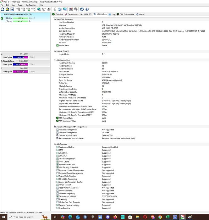This screenshot has width=209, height=220.
Task: Select disk ST500DM002-1BD142 in the list
Action: (25, 18)
